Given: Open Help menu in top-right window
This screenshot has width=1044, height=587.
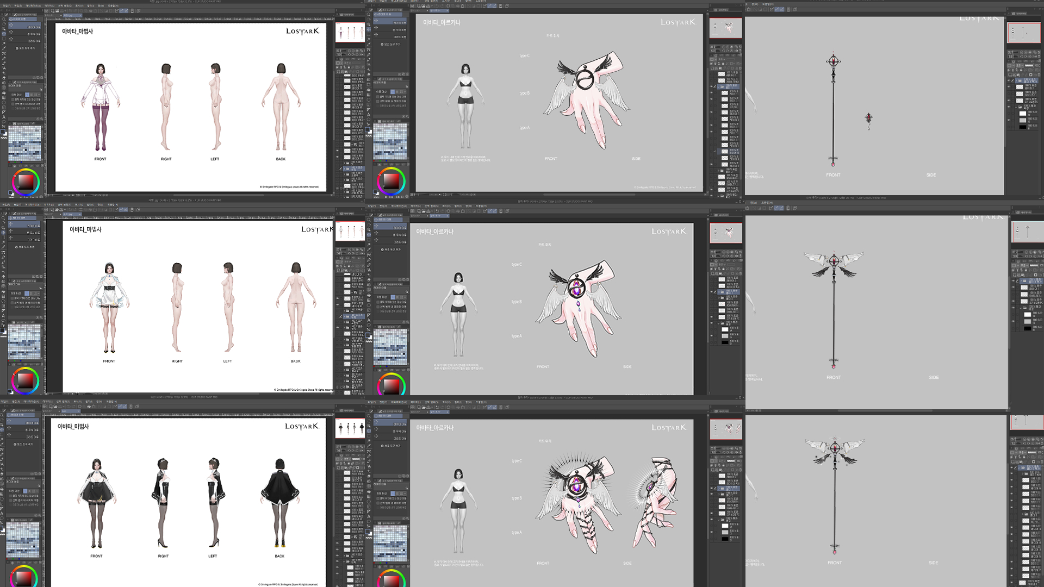Looking at the screenshot, I should pyautogui.click(x=768, y=4).
